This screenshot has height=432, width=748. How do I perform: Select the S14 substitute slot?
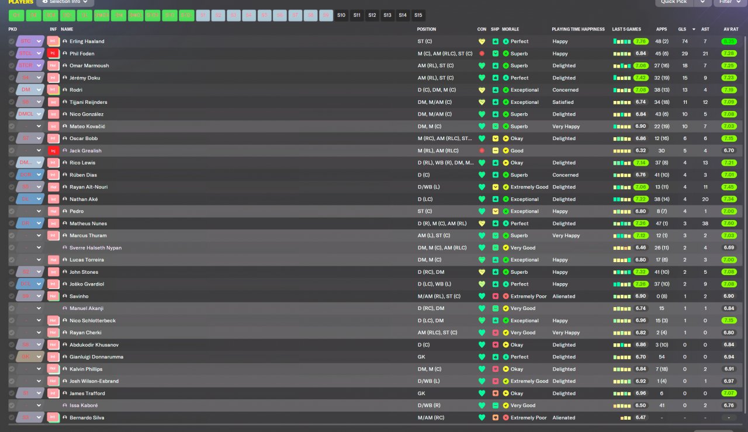(x=403, y=15)
